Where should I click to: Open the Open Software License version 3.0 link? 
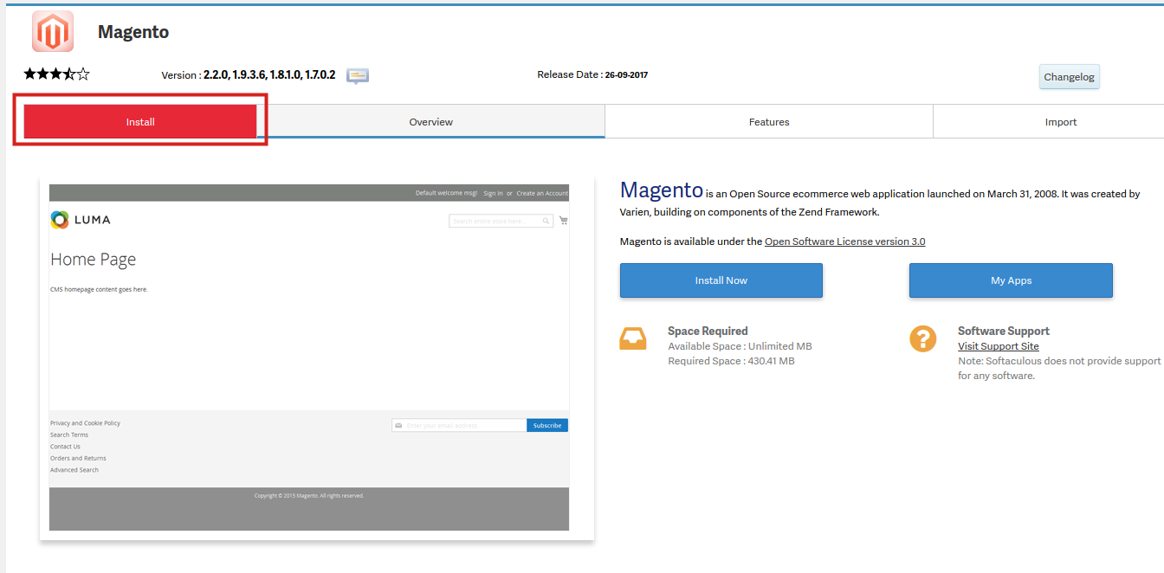(x=844, y=241)
